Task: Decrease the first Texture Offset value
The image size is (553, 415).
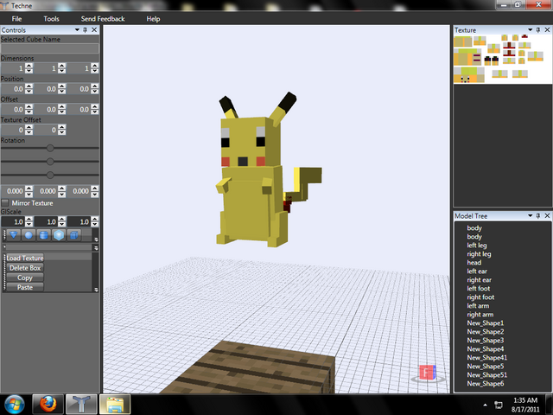Action: pos(29,132)
